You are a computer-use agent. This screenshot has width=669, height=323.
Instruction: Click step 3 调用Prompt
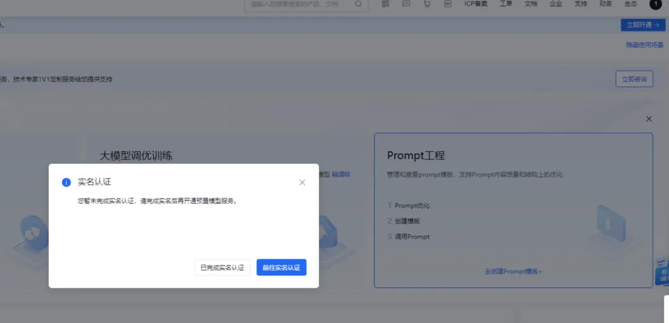click(x=409, y=236)
